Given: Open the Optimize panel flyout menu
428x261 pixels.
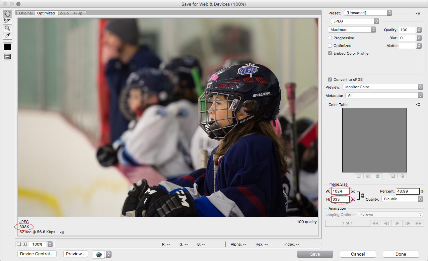Looking at the screenshot, I should pyautogui.click(x=418, y=13).
